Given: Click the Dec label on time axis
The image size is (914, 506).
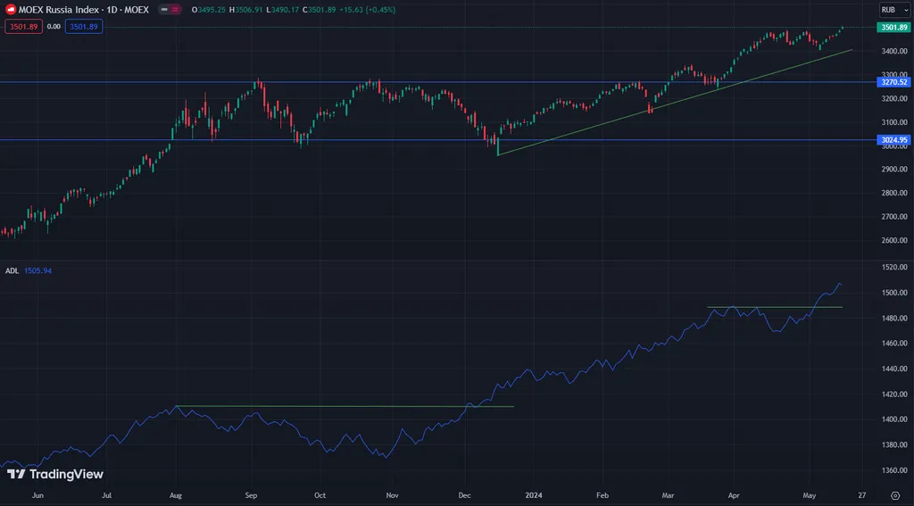Looking at the screenshot, I should coord(464,495).
